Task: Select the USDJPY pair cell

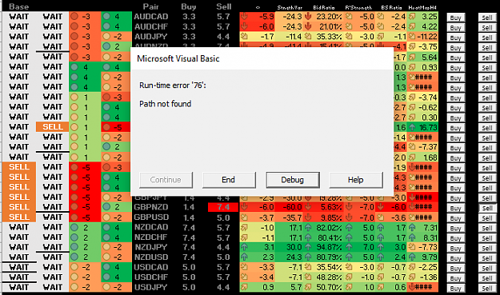Action: coord(151,287)
